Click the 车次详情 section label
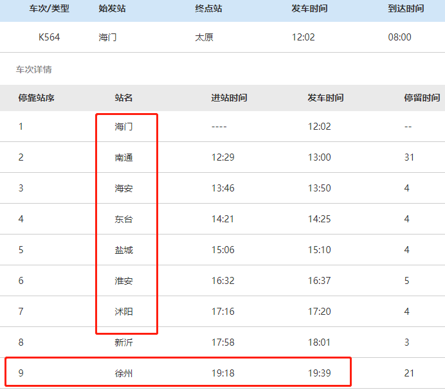 (33, 69)
